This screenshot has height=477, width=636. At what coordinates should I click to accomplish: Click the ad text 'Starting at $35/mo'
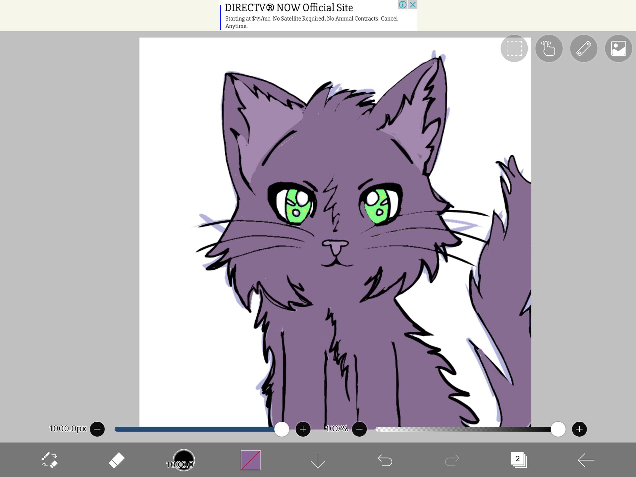[248, 19]
